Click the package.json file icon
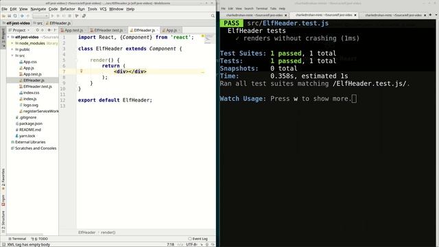The width and height of the screenshot is (439, 247). [16, 123]
